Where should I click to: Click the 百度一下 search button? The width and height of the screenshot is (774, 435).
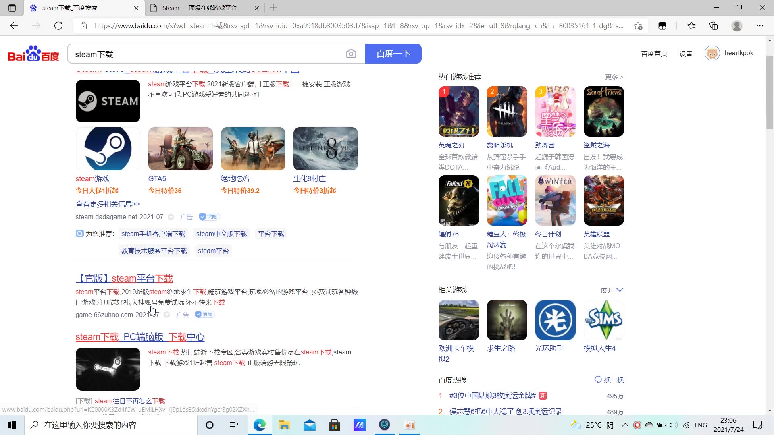[x=393, y=54]
